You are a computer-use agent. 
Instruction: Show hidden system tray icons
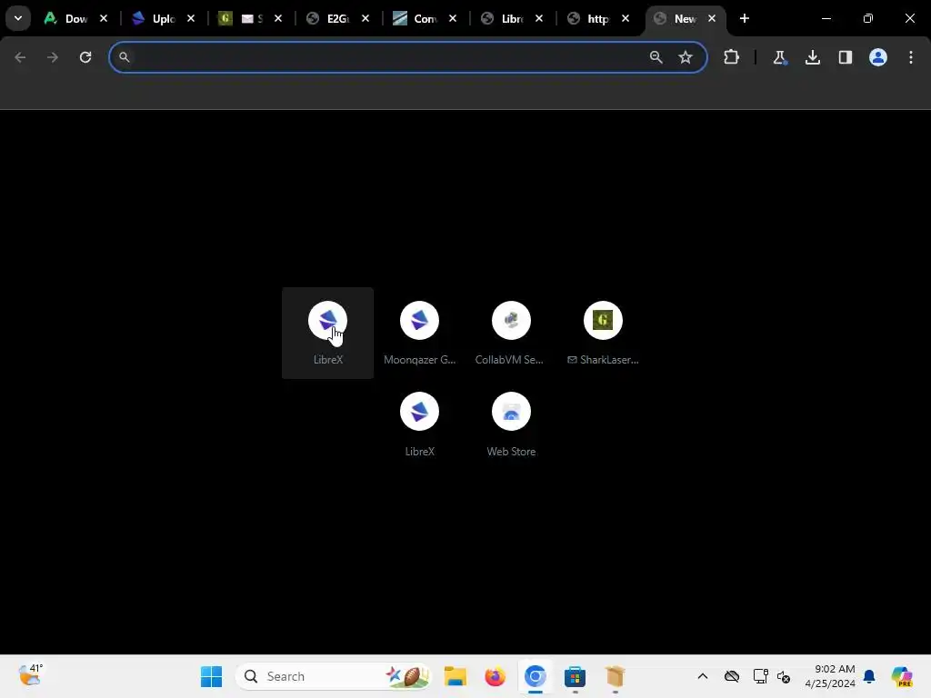(703, 676)
